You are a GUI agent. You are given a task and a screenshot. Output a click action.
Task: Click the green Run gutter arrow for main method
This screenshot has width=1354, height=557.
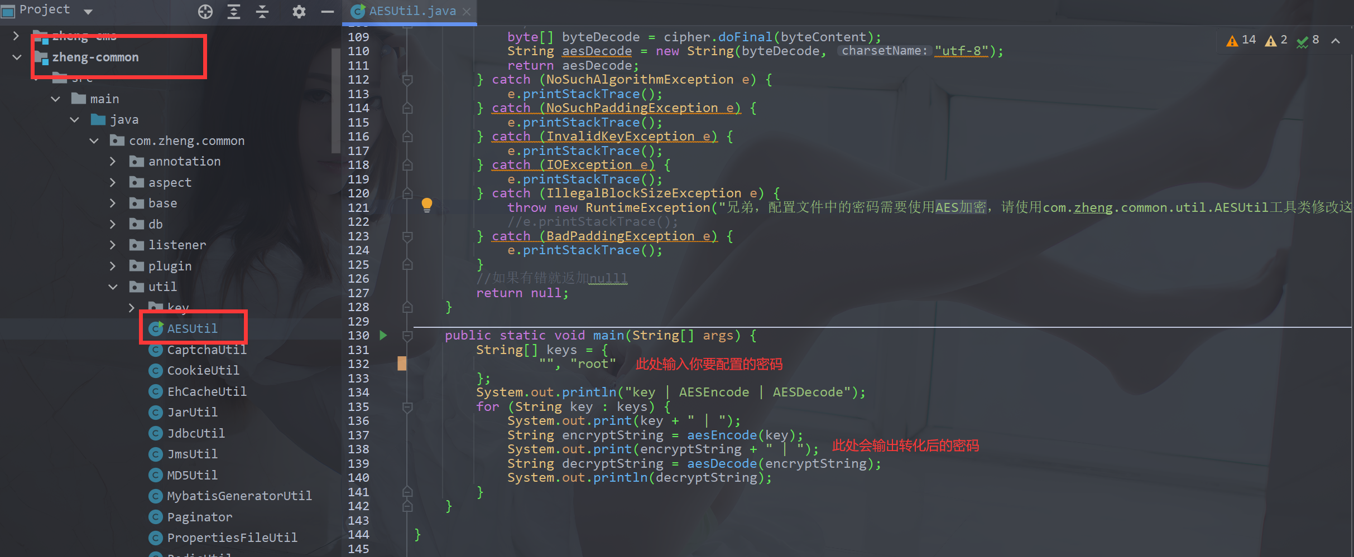click(x=383, y=335)
